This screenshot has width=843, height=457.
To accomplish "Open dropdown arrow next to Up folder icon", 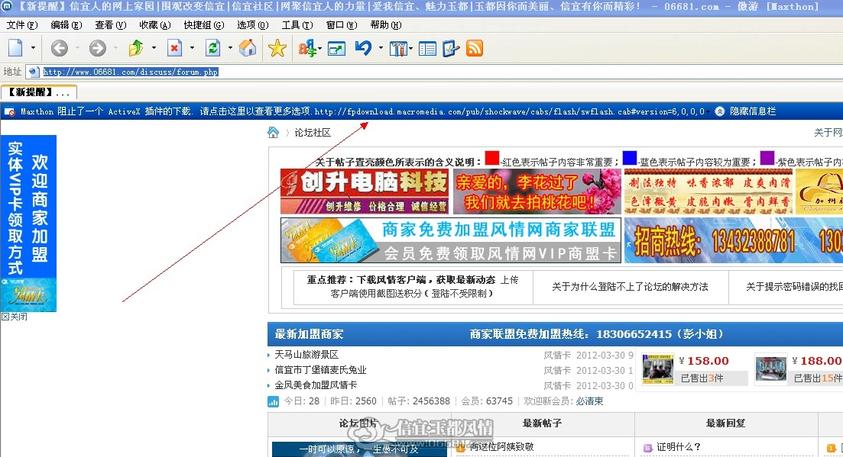I will 154,48.
